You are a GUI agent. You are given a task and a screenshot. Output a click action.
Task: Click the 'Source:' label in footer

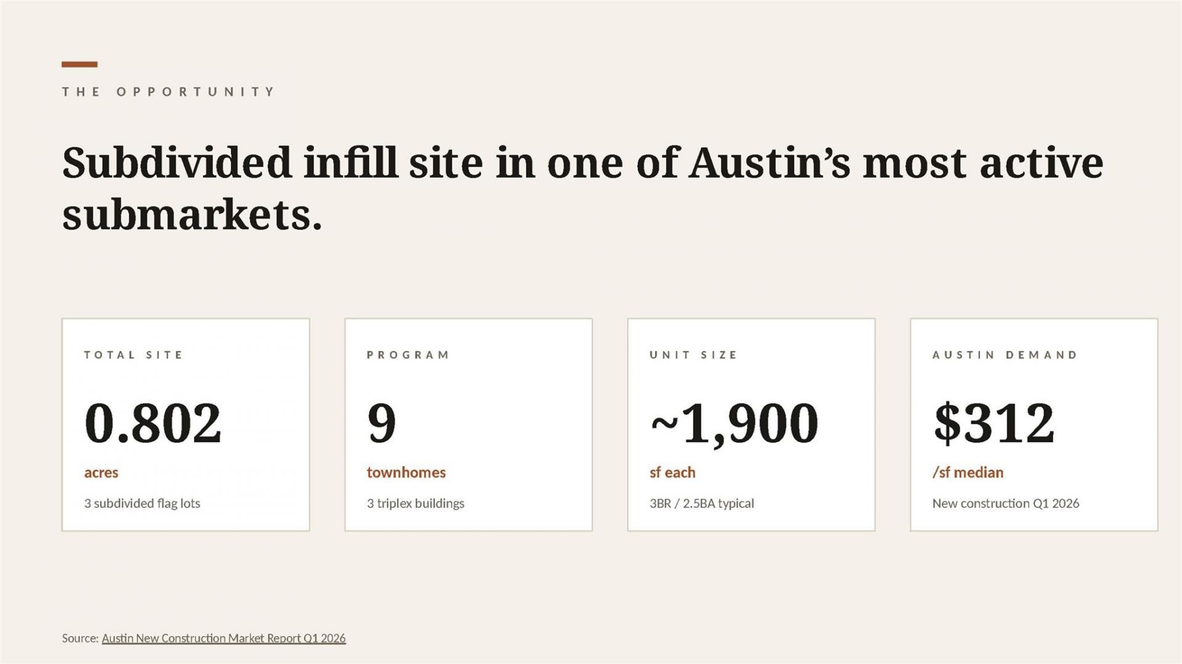click(x=80, y=638)
